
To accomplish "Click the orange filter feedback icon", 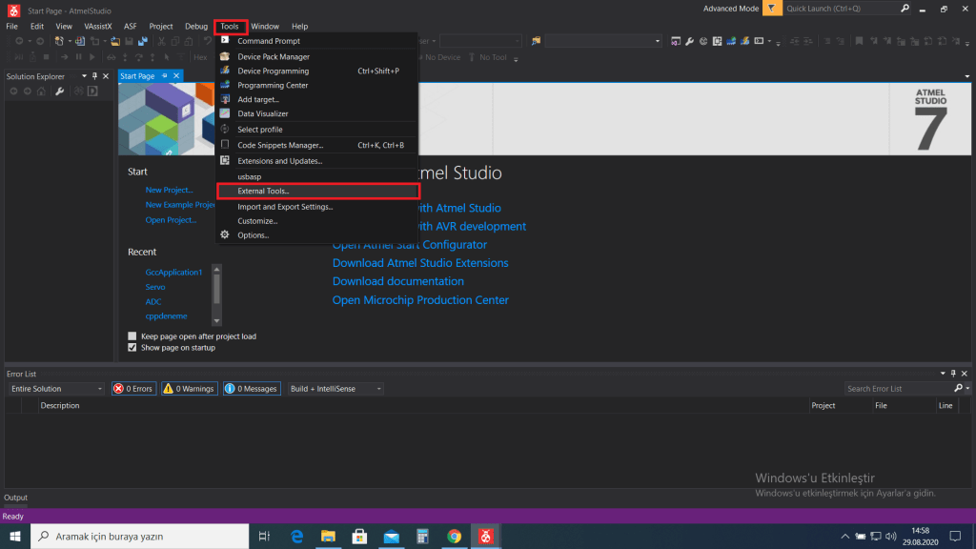I will tap(770, 9).
